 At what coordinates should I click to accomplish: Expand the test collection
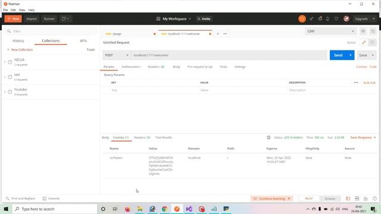[x=5, y=77]
